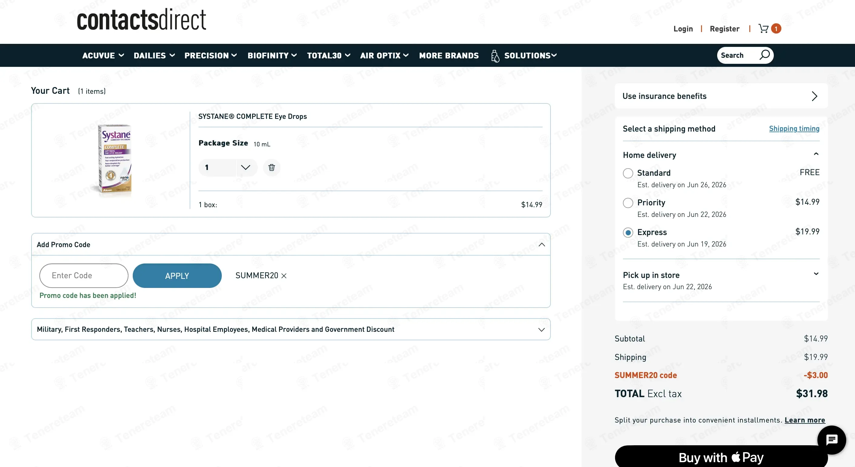Open the SOLUTIONS menu
The width and height of the screenshot is (855, 467).
click(531, 55)
